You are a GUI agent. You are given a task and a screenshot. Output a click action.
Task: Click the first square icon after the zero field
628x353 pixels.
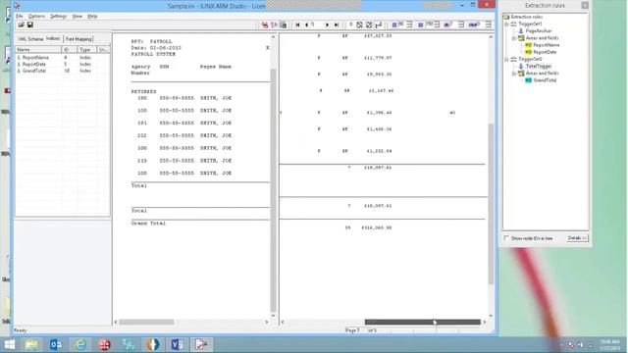359,25
